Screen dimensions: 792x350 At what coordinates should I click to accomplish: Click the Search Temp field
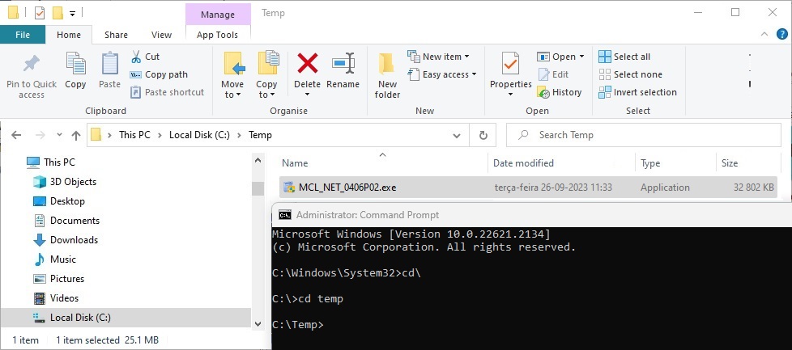[x=644, y=135]
